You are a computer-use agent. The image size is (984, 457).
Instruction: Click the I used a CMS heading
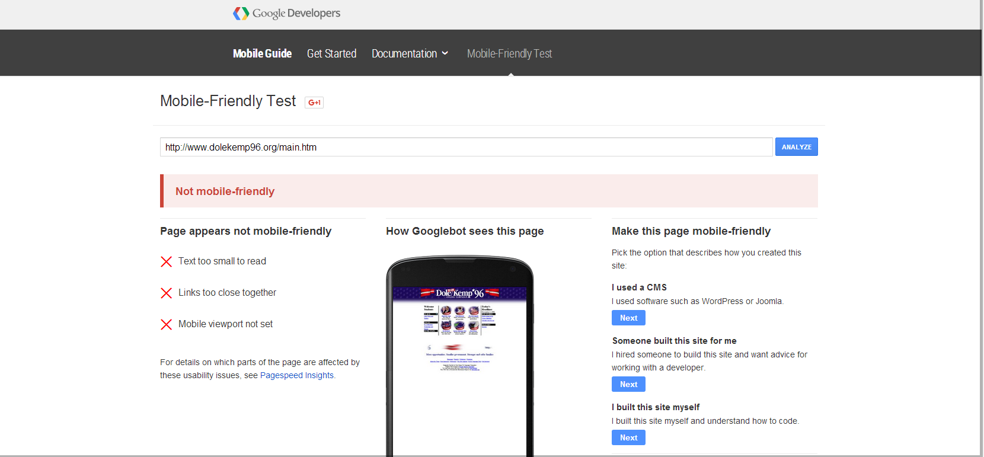pos(639,287)
